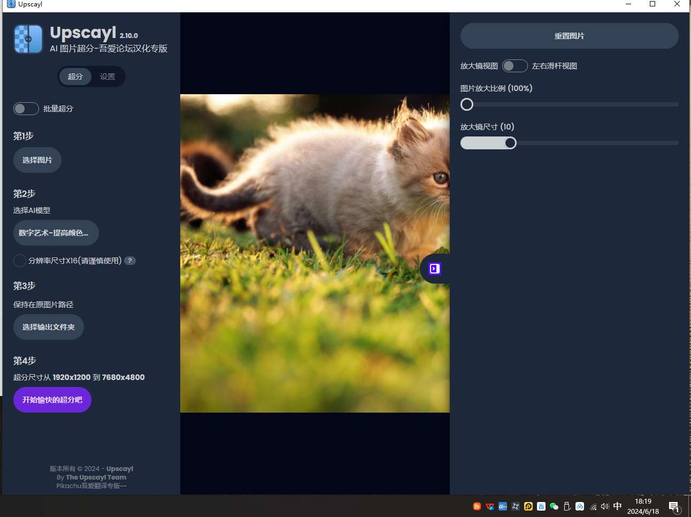The height and width of the screenshot is (517, 691).
Task: Click the question mark help icon beside X16 option
Action: click(x=130, y=261)
